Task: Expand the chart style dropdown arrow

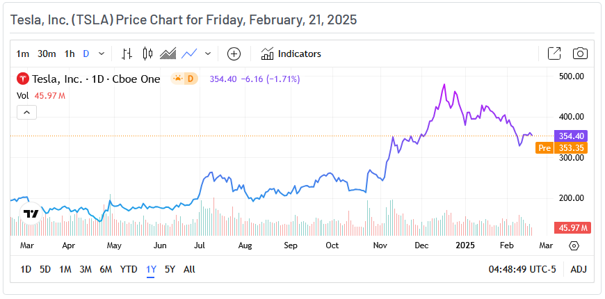Action: click(207, 54)
